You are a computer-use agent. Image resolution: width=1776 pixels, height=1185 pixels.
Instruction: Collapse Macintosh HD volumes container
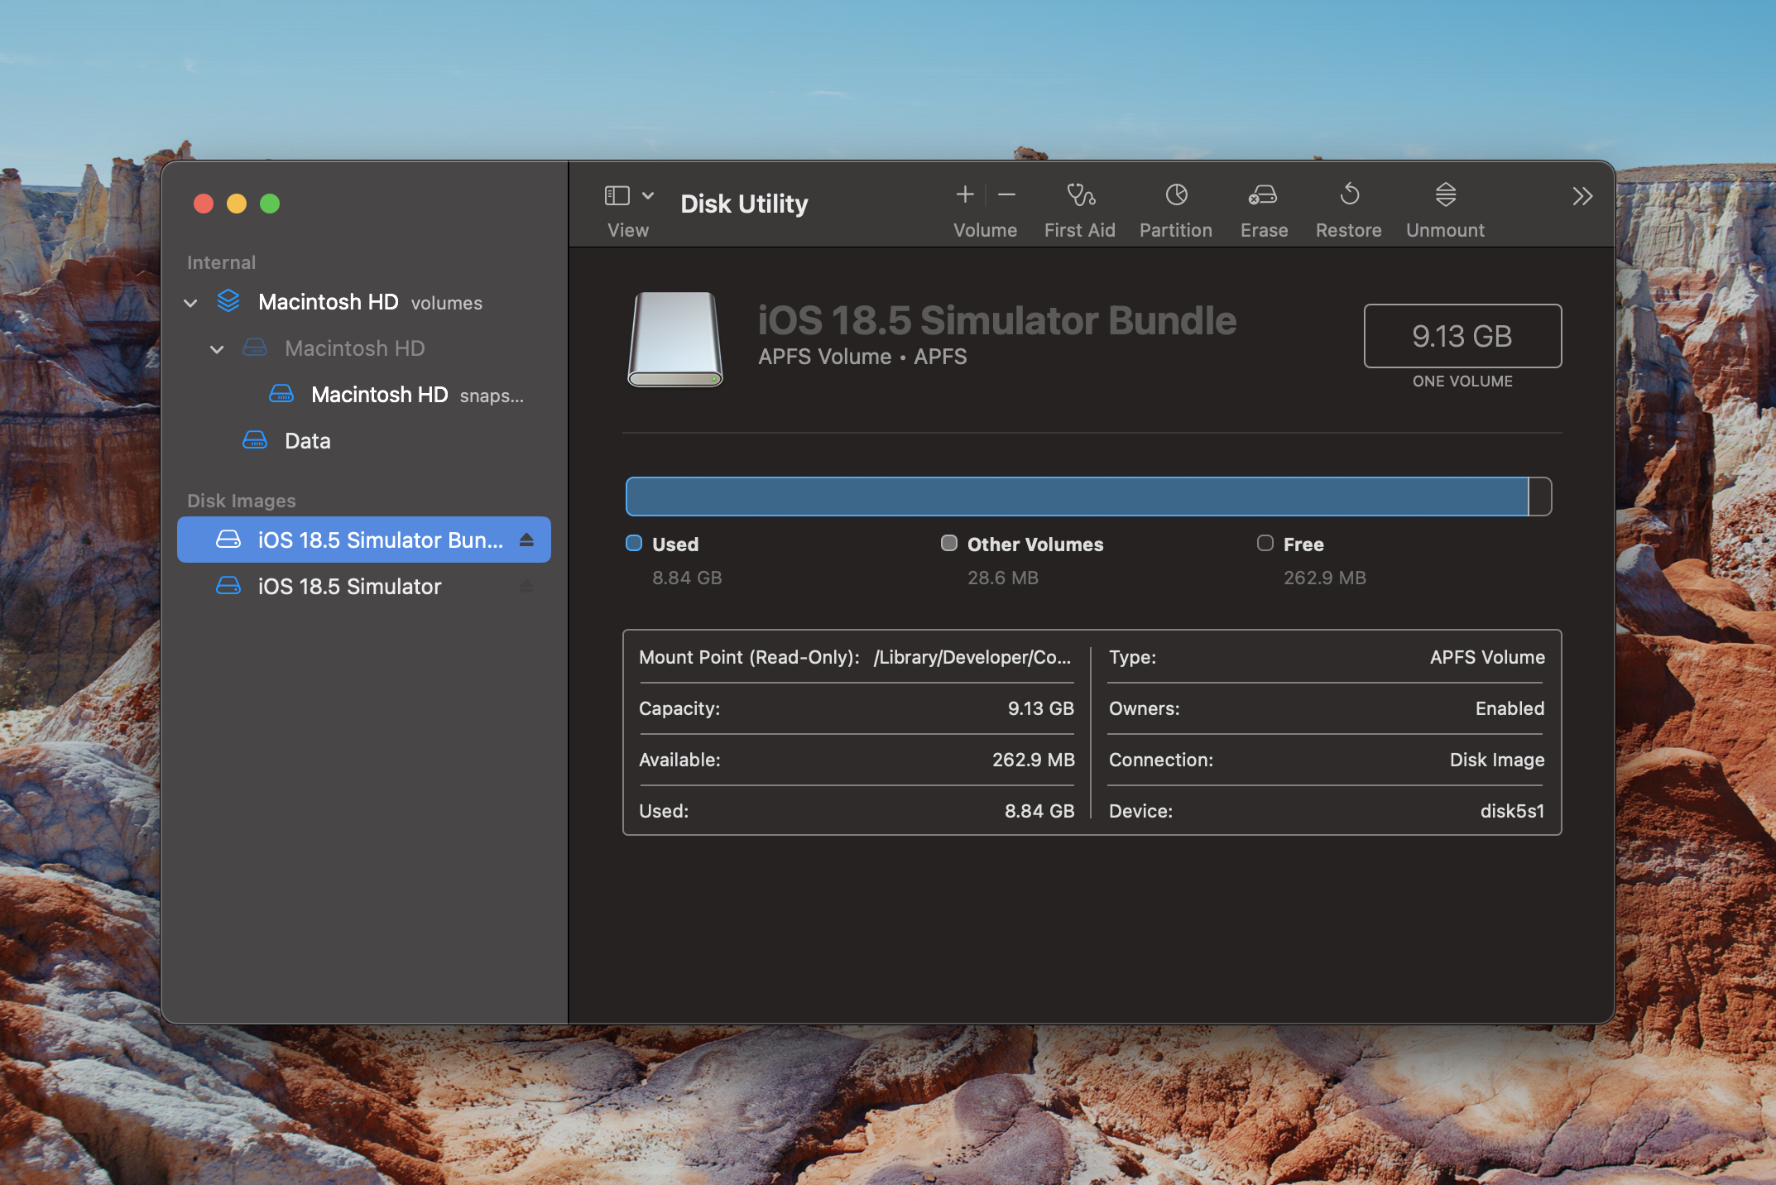tap(190, 303)
